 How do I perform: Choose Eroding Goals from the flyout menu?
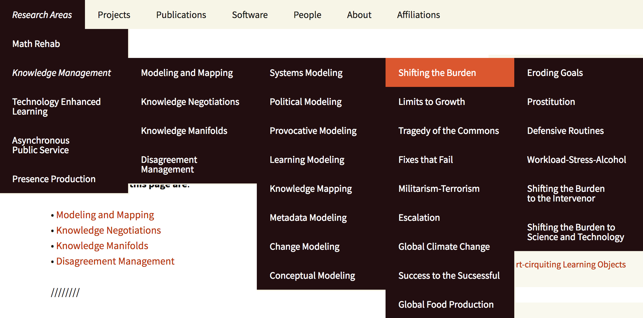(555, 73)
